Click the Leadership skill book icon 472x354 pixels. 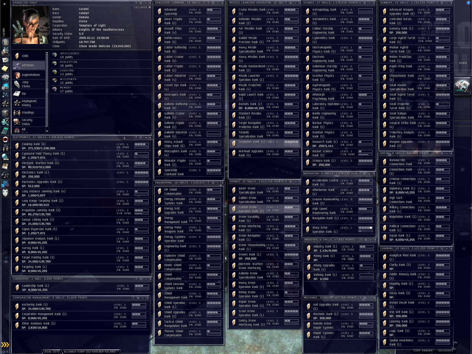click(17, 288)
